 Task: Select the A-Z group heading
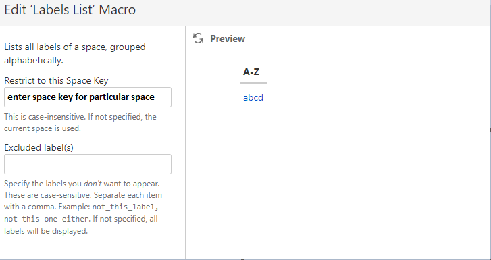[x=251, y=72]
